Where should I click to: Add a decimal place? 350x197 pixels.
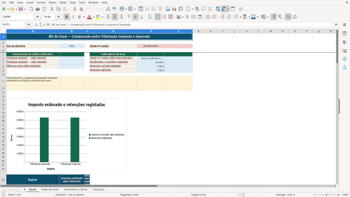point(208,17)
